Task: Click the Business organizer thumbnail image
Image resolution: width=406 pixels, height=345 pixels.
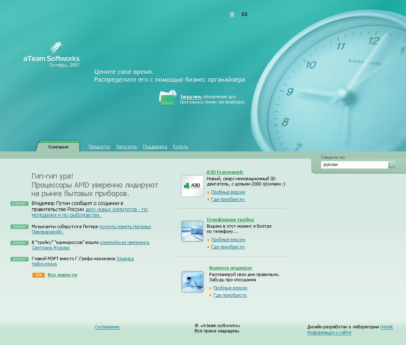Action: [192, 282]
